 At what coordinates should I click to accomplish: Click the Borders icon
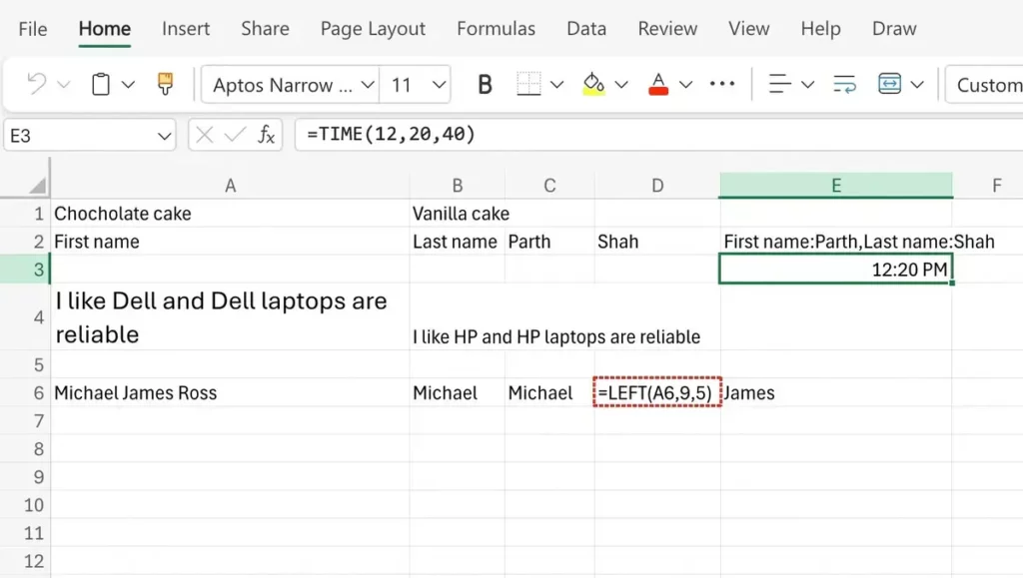[528, 84]
